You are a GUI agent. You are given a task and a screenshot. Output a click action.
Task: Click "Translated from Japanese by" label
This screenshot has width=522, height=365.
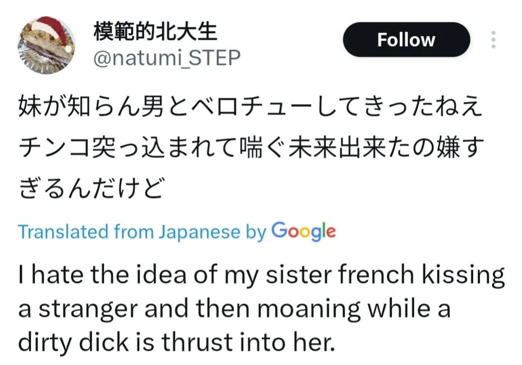click(142, 232)
